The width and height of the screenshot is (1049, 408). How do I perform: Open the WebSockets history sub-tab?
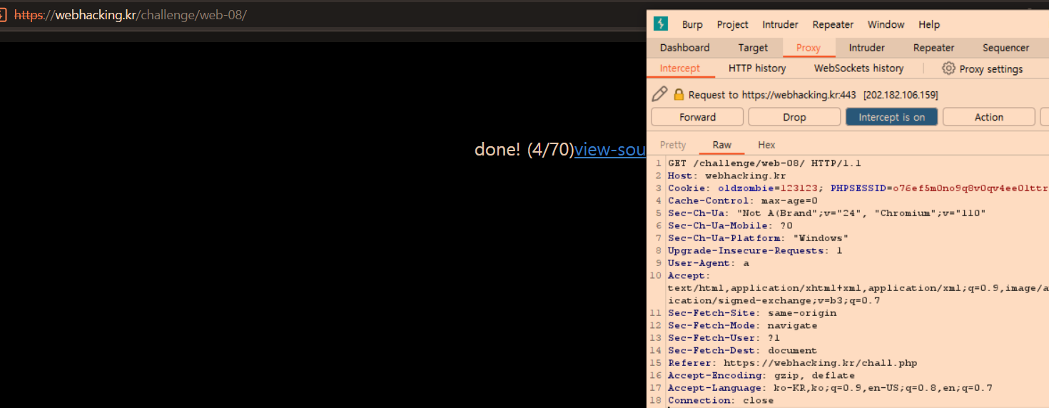point(858,68)
